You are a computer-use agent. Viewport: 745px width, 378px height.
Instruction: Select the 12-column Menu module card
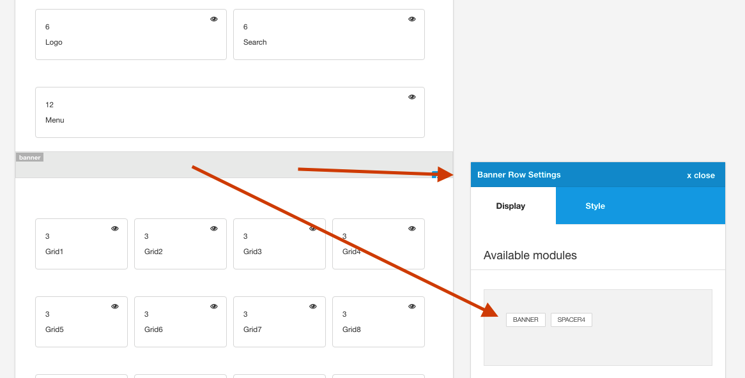[x=230, y=112]
